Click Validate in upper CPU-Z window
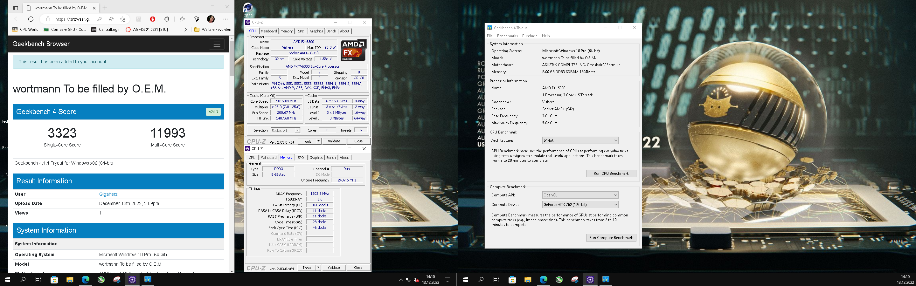This screenshot has width=916, height=286. (334, 141)
